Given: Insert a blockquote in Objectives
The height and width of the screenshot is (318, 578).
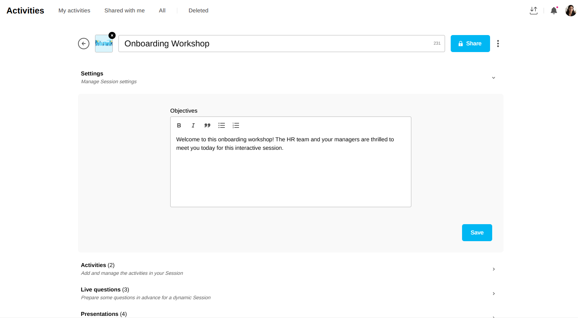Looking at the screenshot, I should [x=207, y=125].
